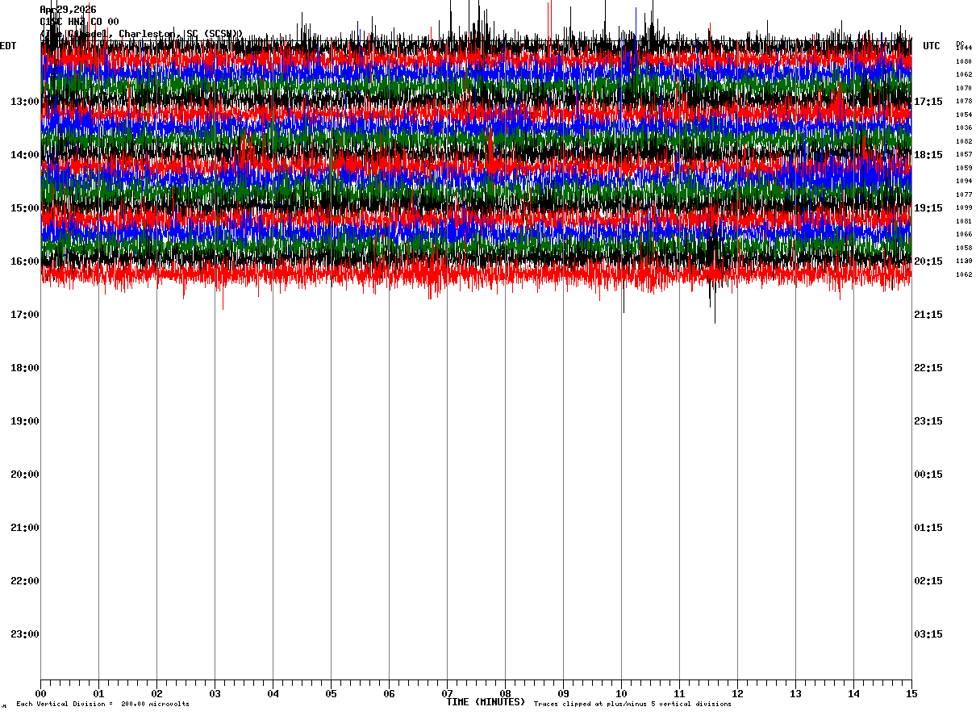Click minute axis tick label 07

[447, 693]
